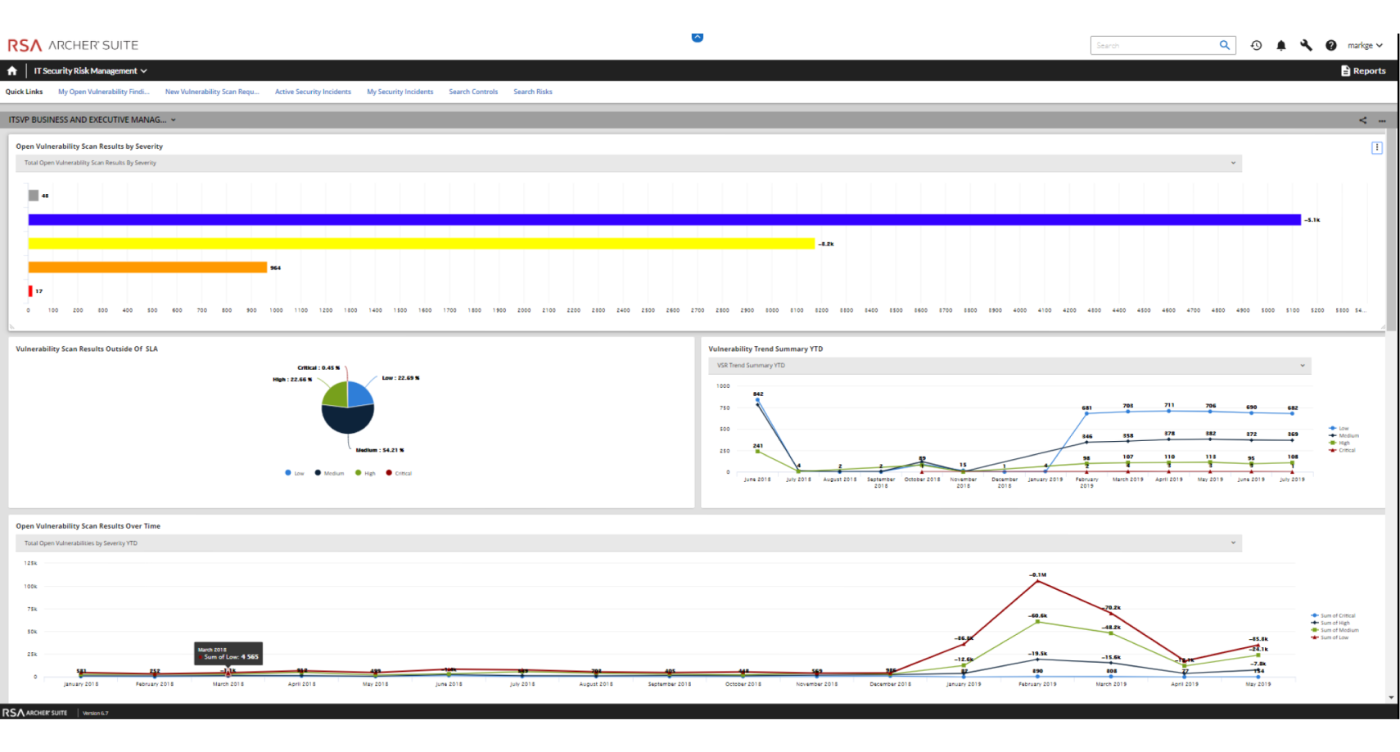Click Open Vulnerability Scan Results by Severity title
The image size is (1400, 752).
tap(89, 146)
